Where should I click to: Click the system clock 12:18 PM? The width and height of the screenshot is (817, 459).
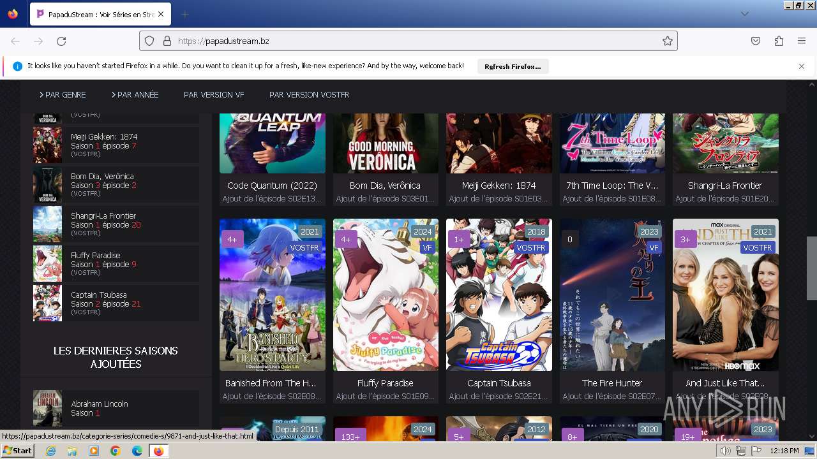(x=784, y=451)
